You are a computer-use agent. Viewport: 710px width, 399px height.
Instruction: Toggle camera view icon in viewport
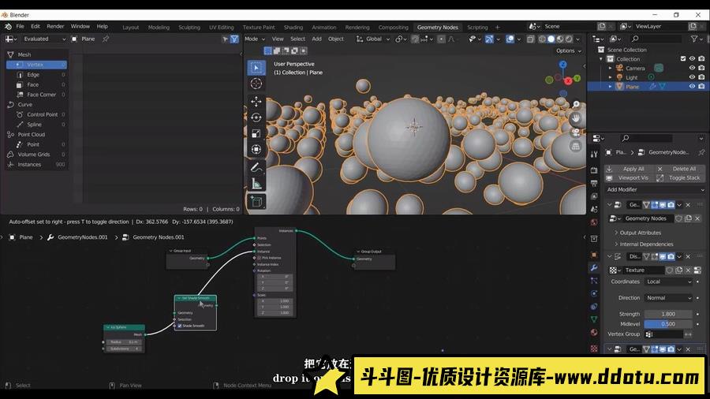tap(576, 132)
